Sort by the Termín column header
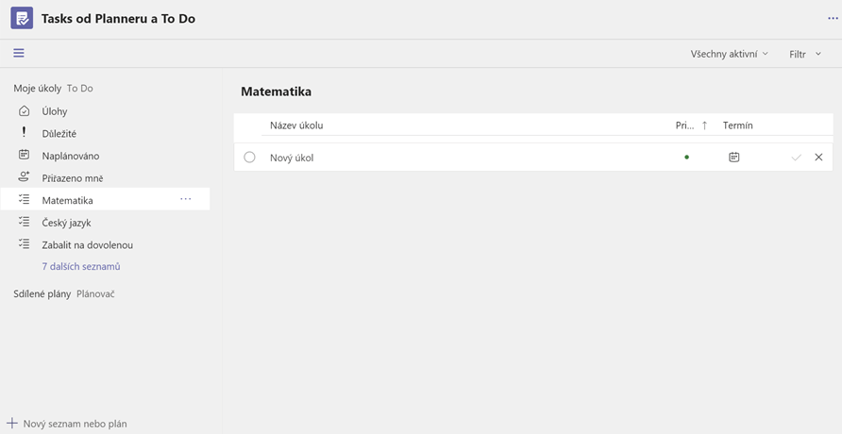The width and height of the screenshot is (842, 434). [x=738, y=125]
